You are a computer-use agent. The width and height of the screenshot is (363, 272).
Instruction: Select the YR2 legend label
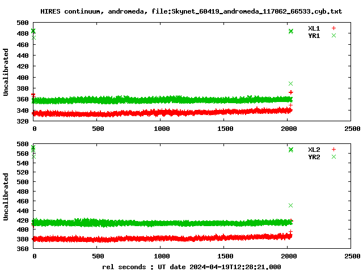[x=314, y=157]
